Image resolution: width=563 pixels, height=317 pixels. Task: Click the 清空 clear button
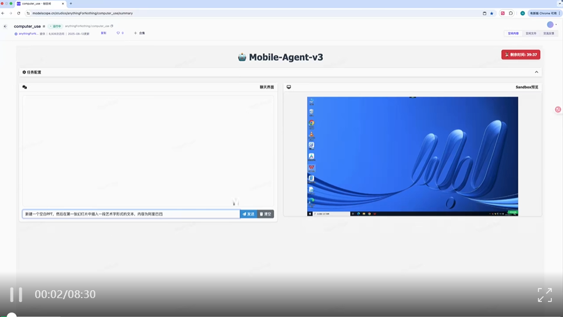[x=265, y=214]
